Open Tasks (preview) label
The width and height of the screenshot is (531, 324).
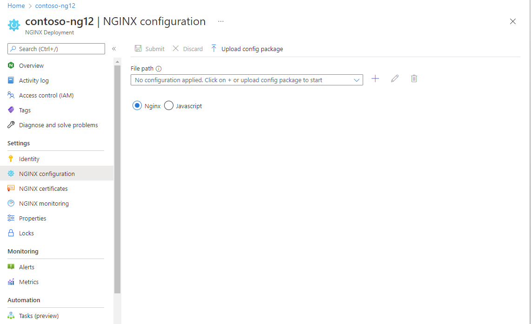39,316
